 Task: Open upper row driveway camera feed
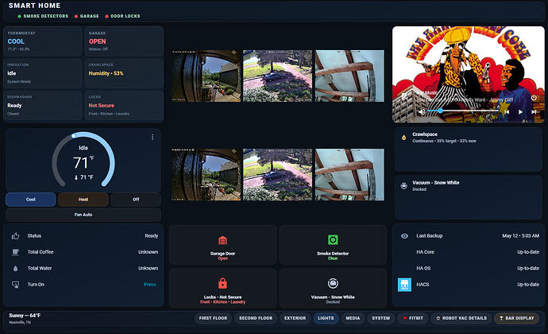tap(277, 76)
